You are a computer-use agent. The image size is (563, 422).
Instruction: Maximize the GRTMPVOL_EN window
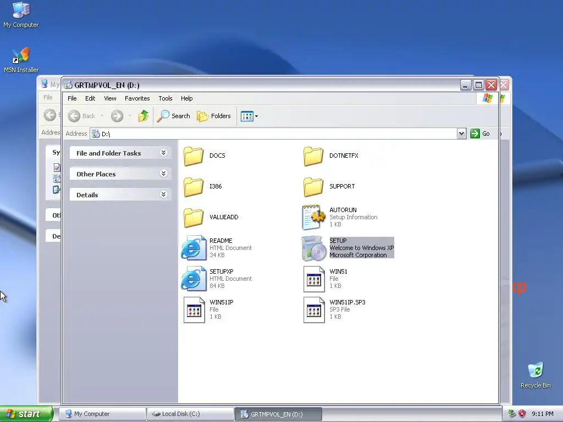(478, 85)
